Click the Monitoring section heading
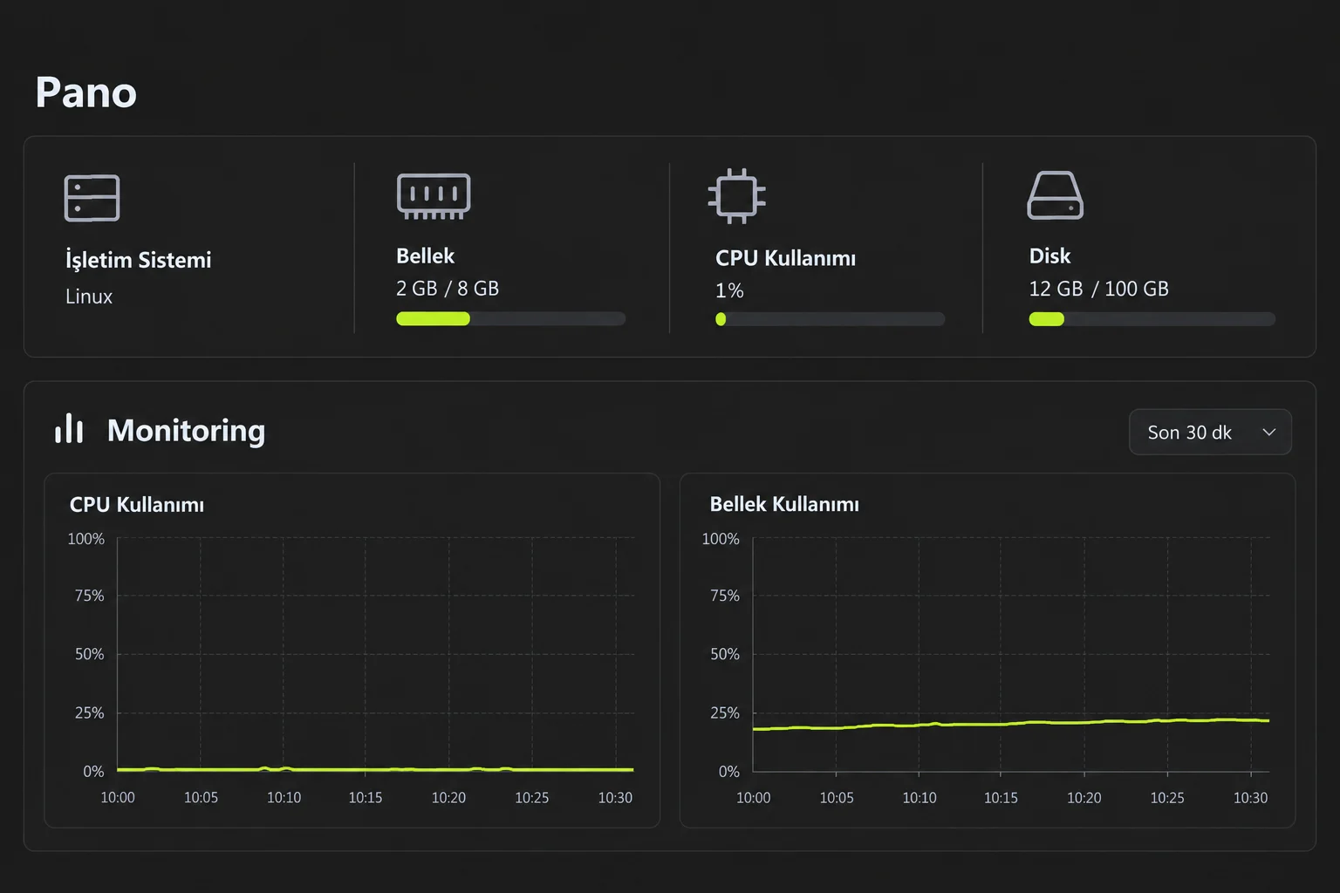 tap(186, 430)
